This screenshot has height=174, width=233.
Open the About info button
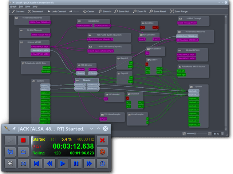pos(102,163)
